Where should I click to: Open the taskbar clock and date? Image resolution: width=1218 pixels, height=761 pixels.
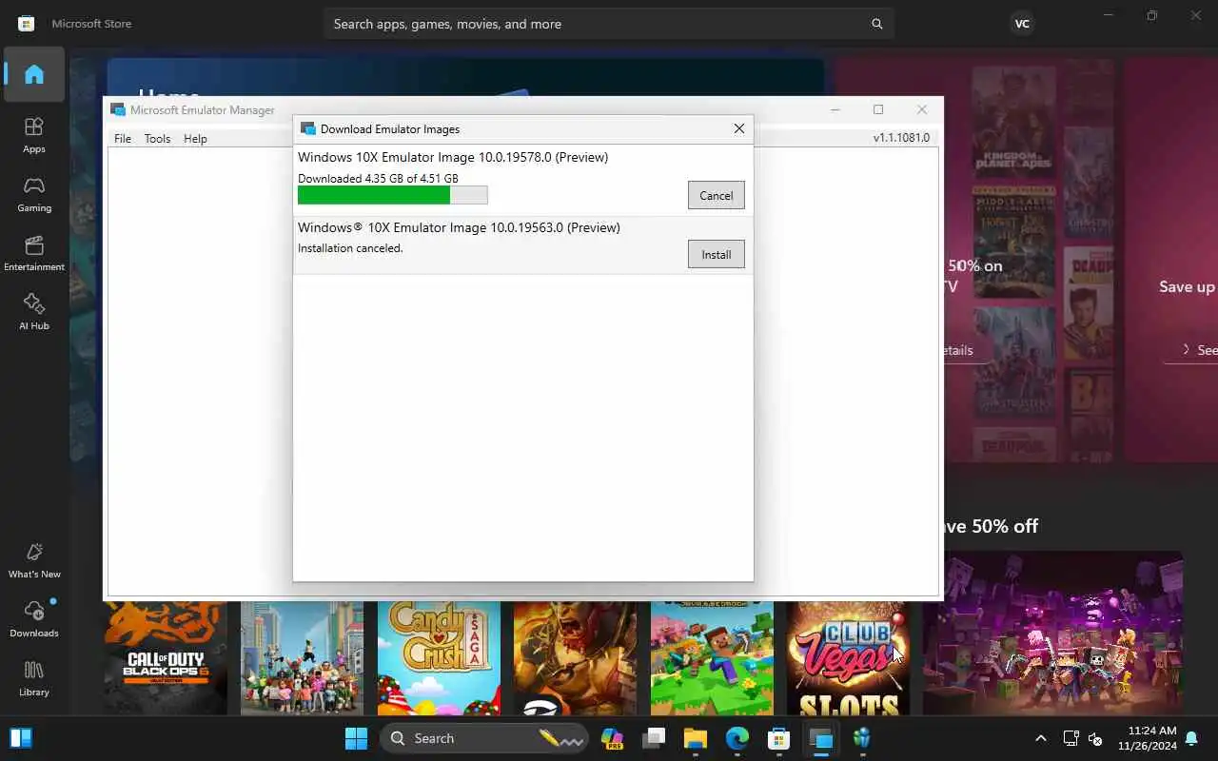tap(1147, 738)
